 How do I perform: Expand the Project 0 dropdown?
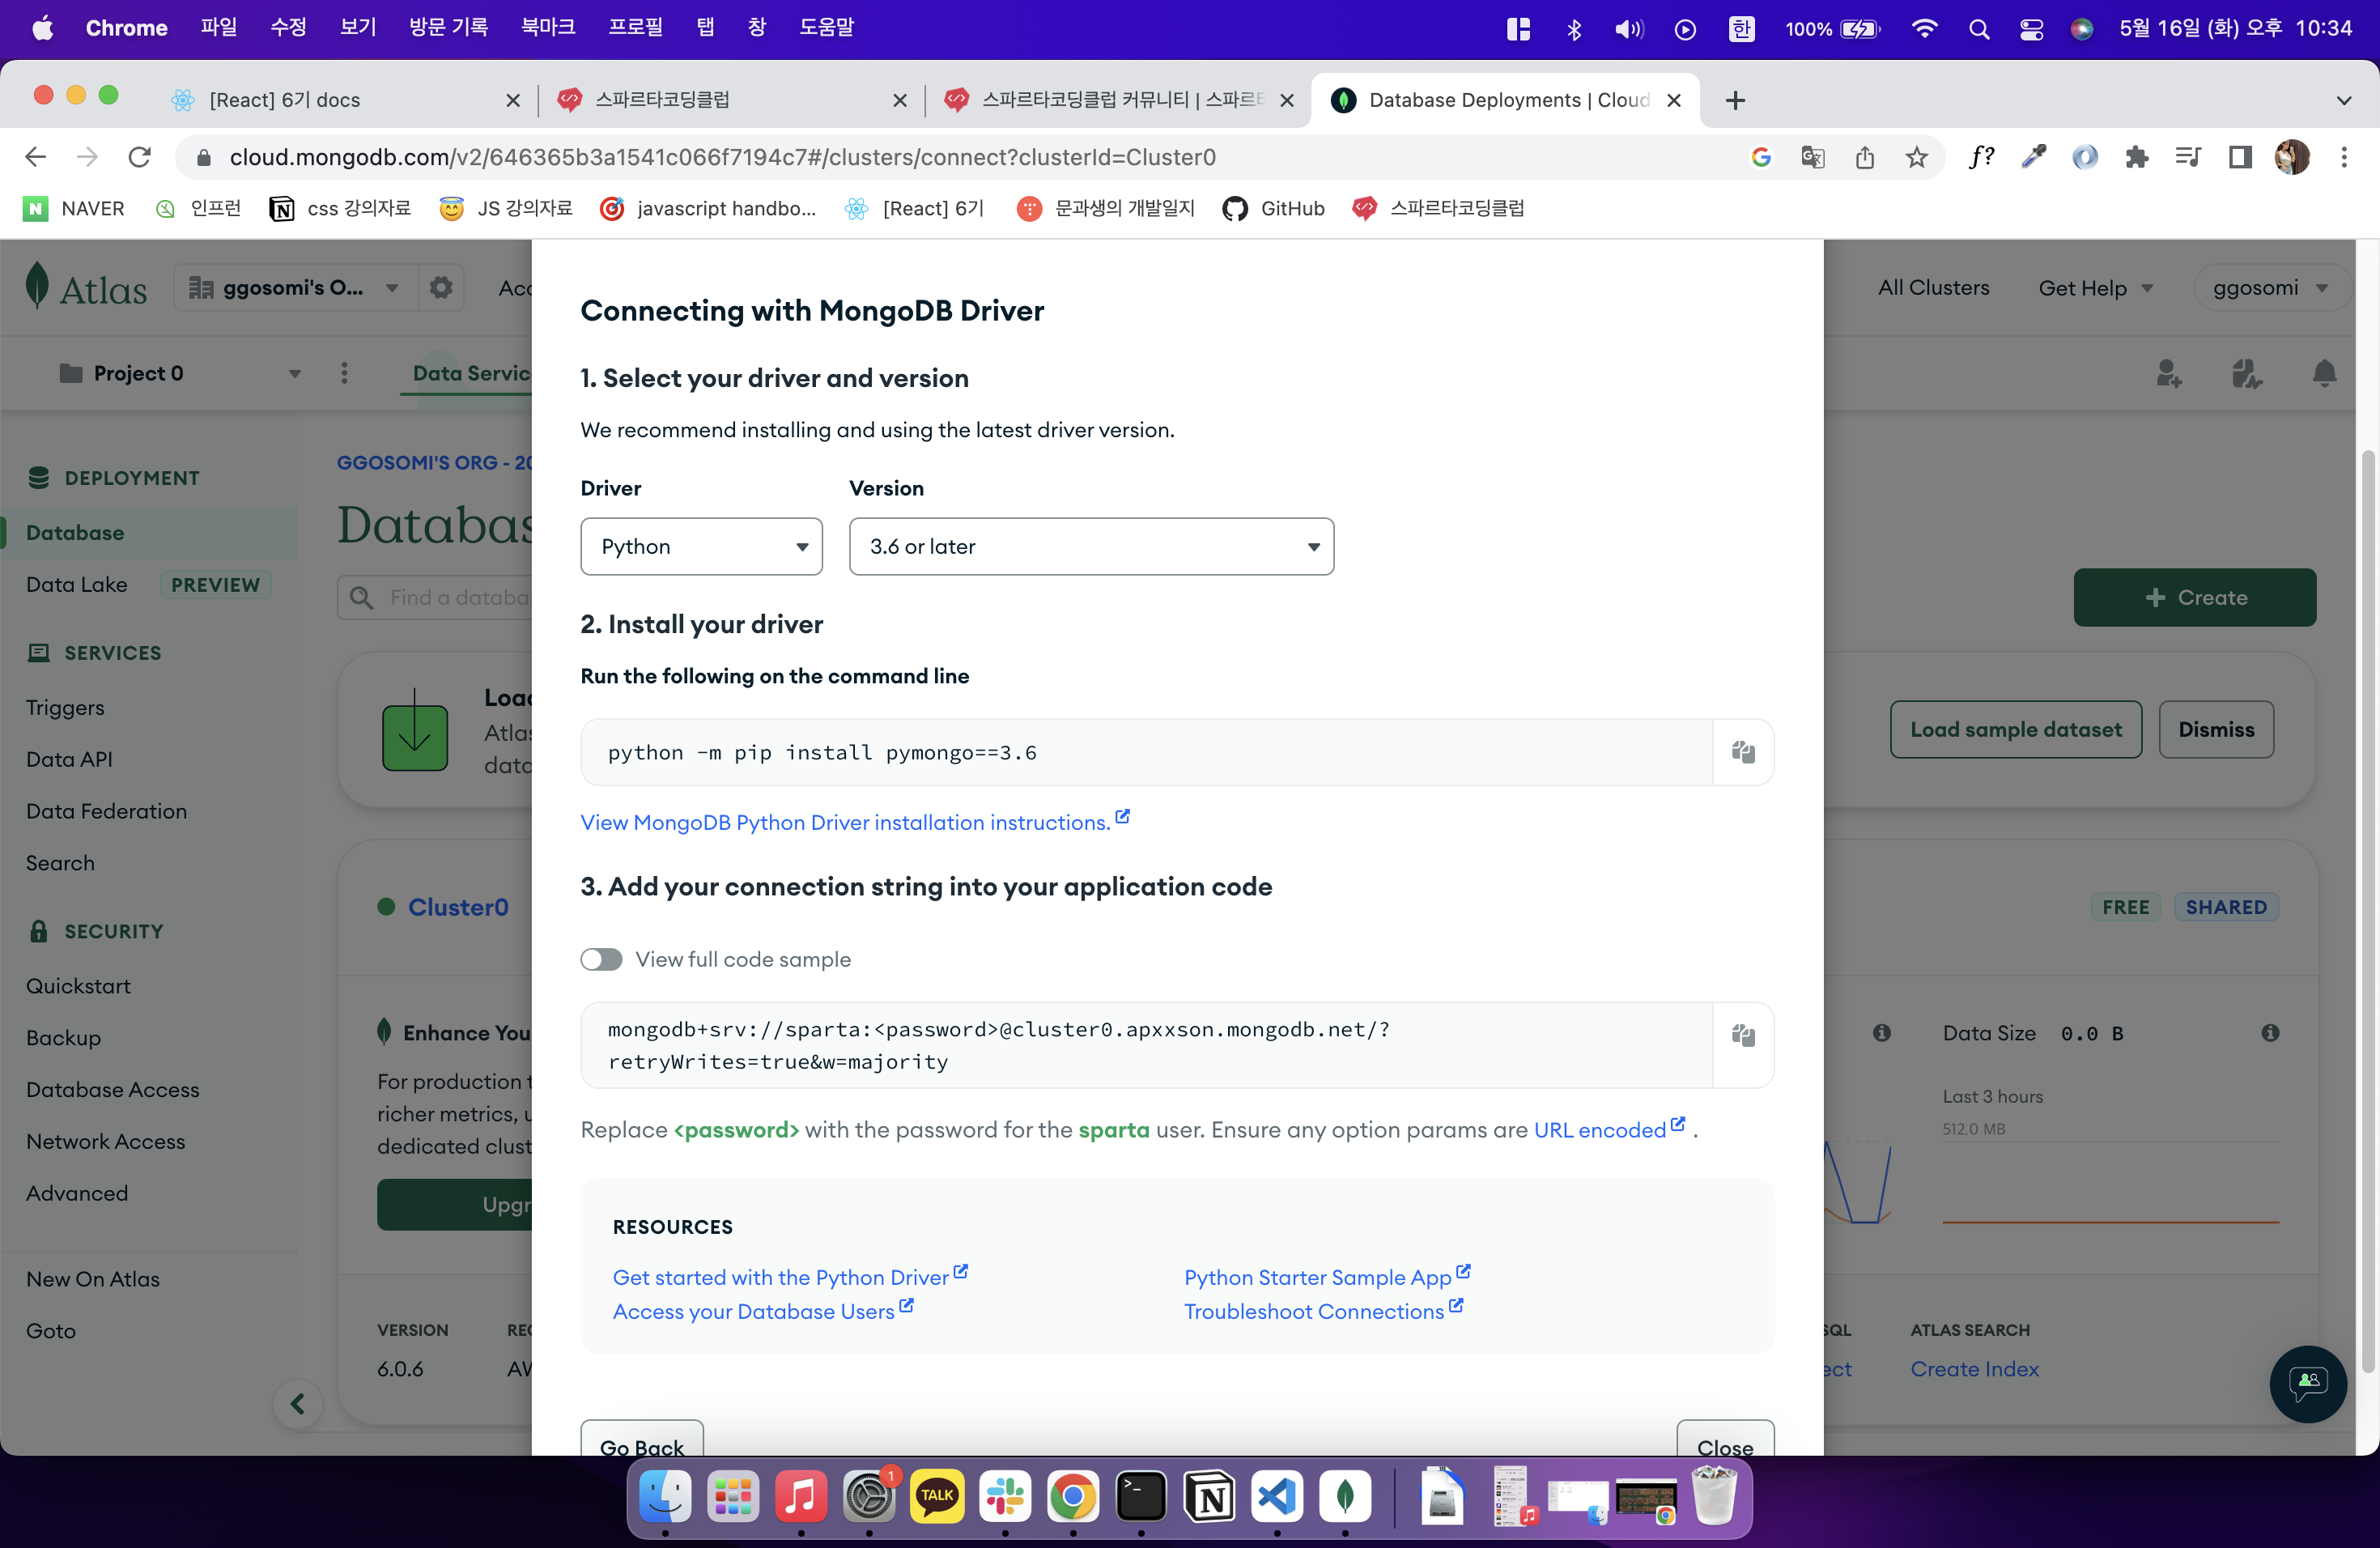tap(180, 373)
